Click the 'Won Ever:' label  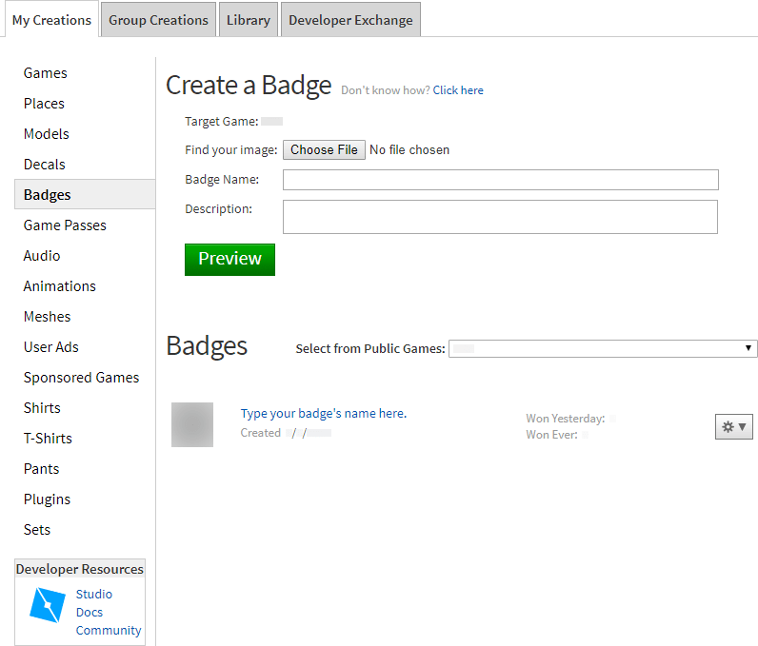coord(551,435)
